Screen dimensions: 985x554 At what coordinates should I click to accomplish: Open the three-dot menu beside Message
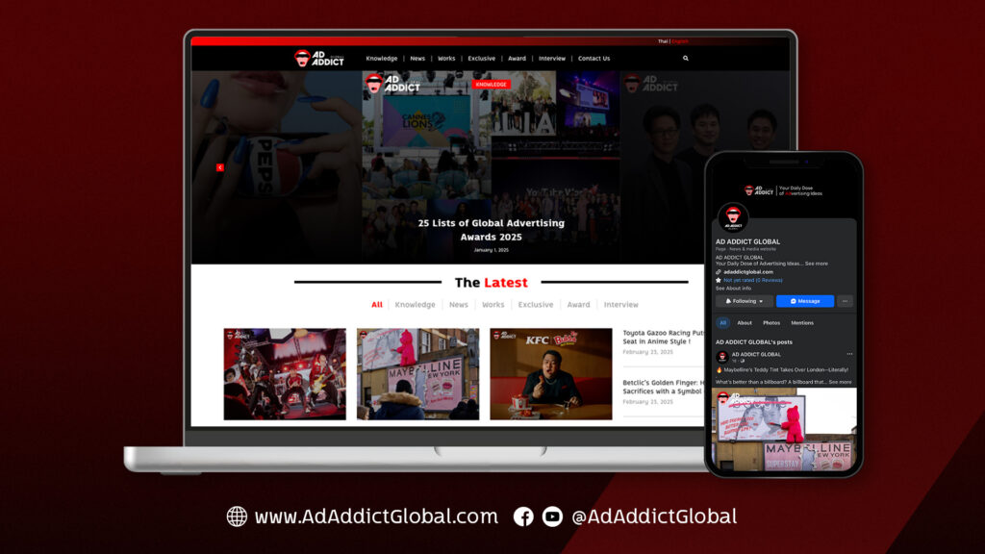(x=845, y=301)
